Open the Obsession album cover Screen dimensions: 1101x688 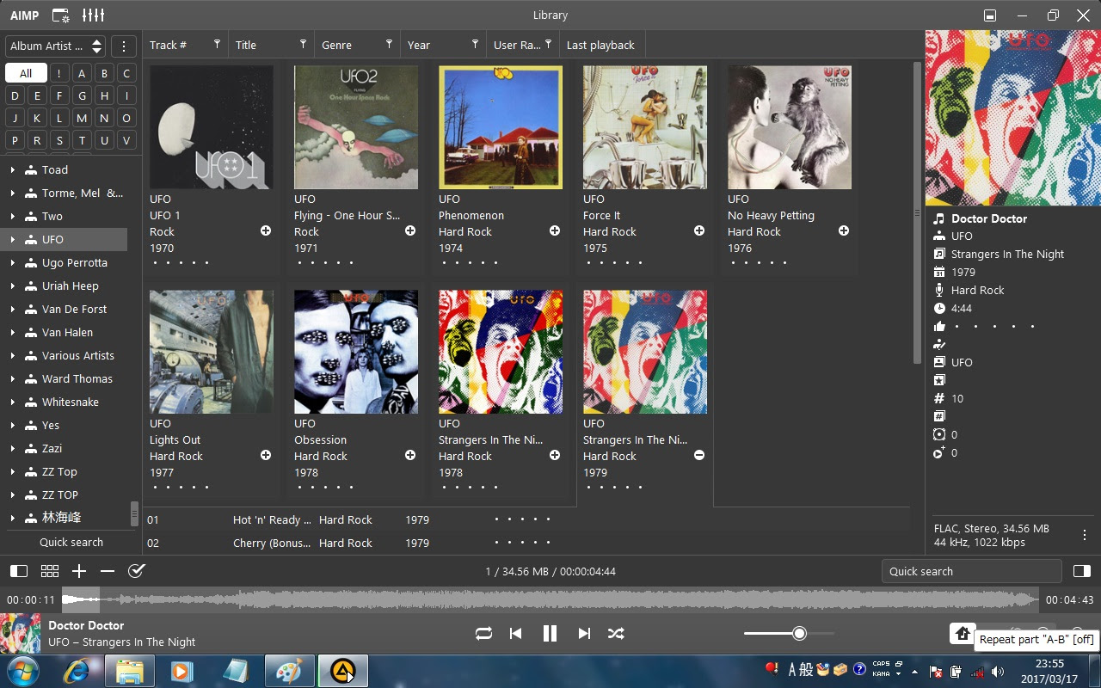coord(356,352)
